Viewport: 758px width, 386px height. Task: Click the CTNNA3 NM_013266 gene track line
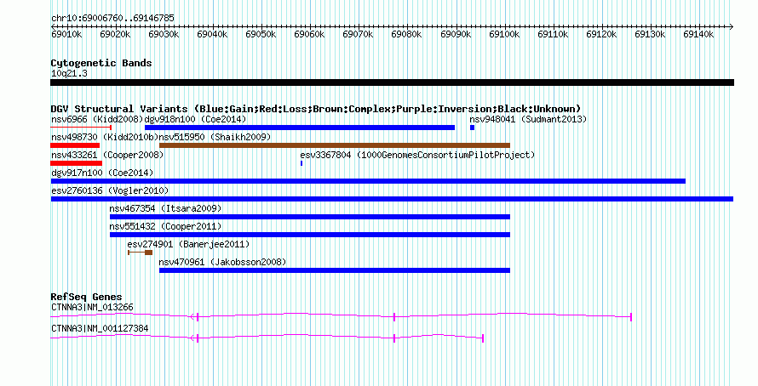[341, 316]
